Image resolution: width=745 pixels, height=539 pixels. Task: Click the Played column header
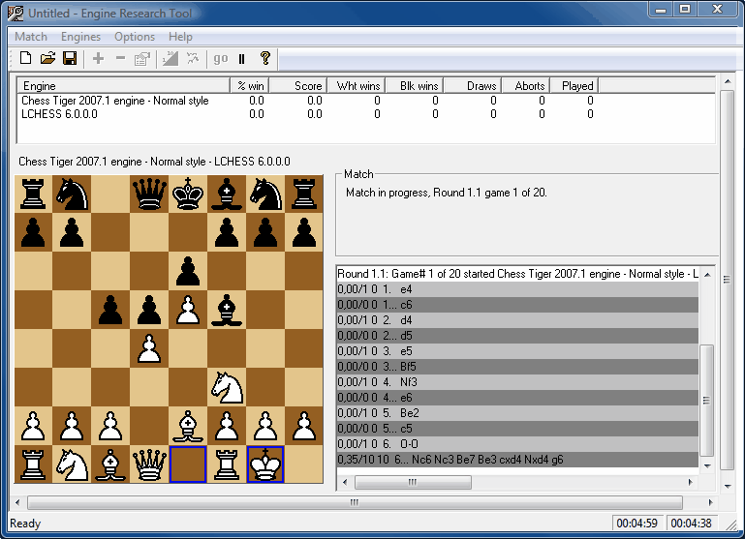pyautogui.click(x=574, y=86)
